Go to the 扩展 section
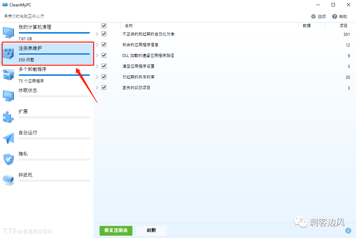This screenshot has height=238, width=356. tap(47, 117)
